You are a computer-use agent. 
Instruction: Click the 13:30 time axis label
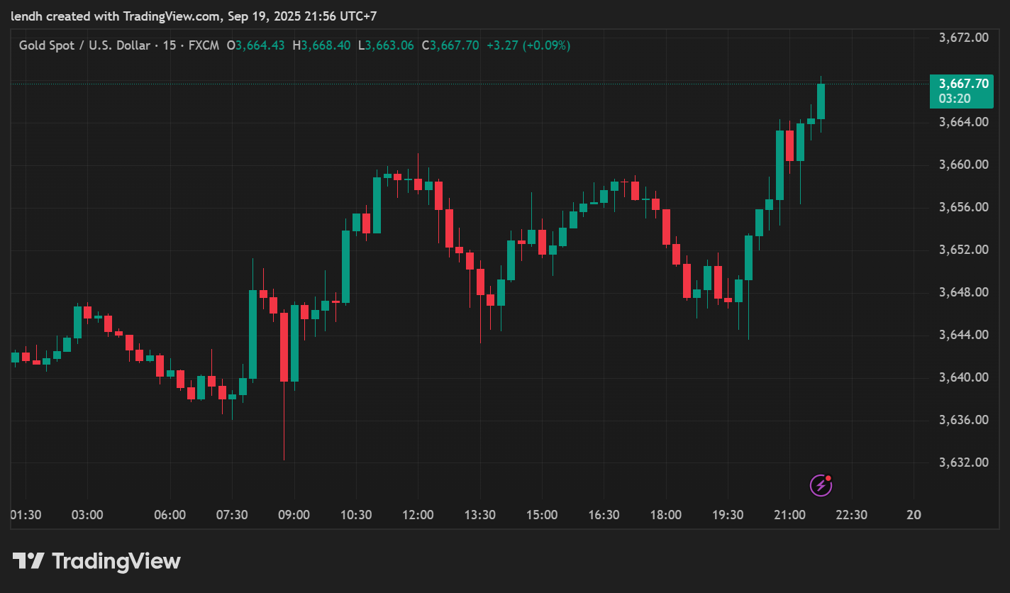(480, 515)
